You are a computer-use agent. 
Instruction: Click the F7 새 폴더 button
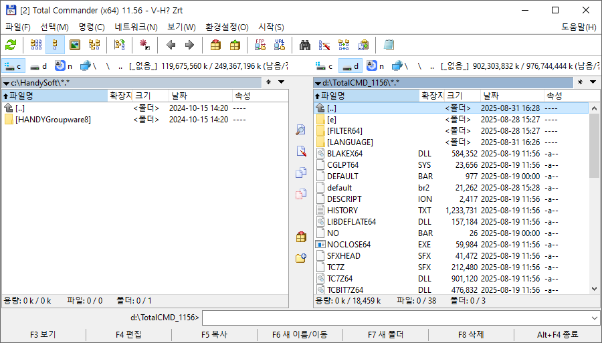[385, 334]
